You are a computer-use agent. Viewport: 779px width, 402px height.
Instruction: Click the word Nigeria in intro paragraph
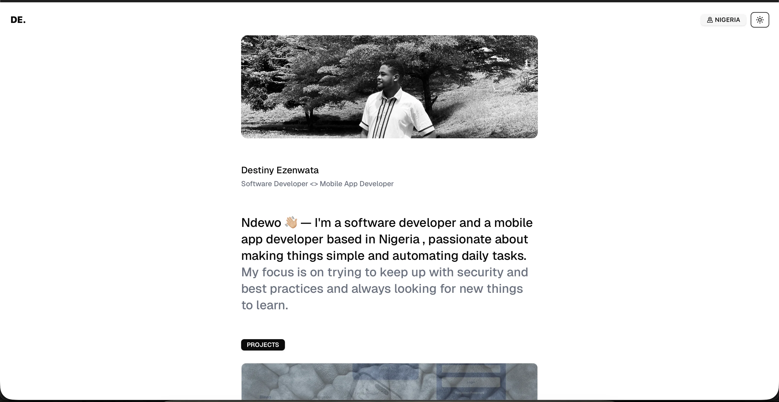[399, 240]
